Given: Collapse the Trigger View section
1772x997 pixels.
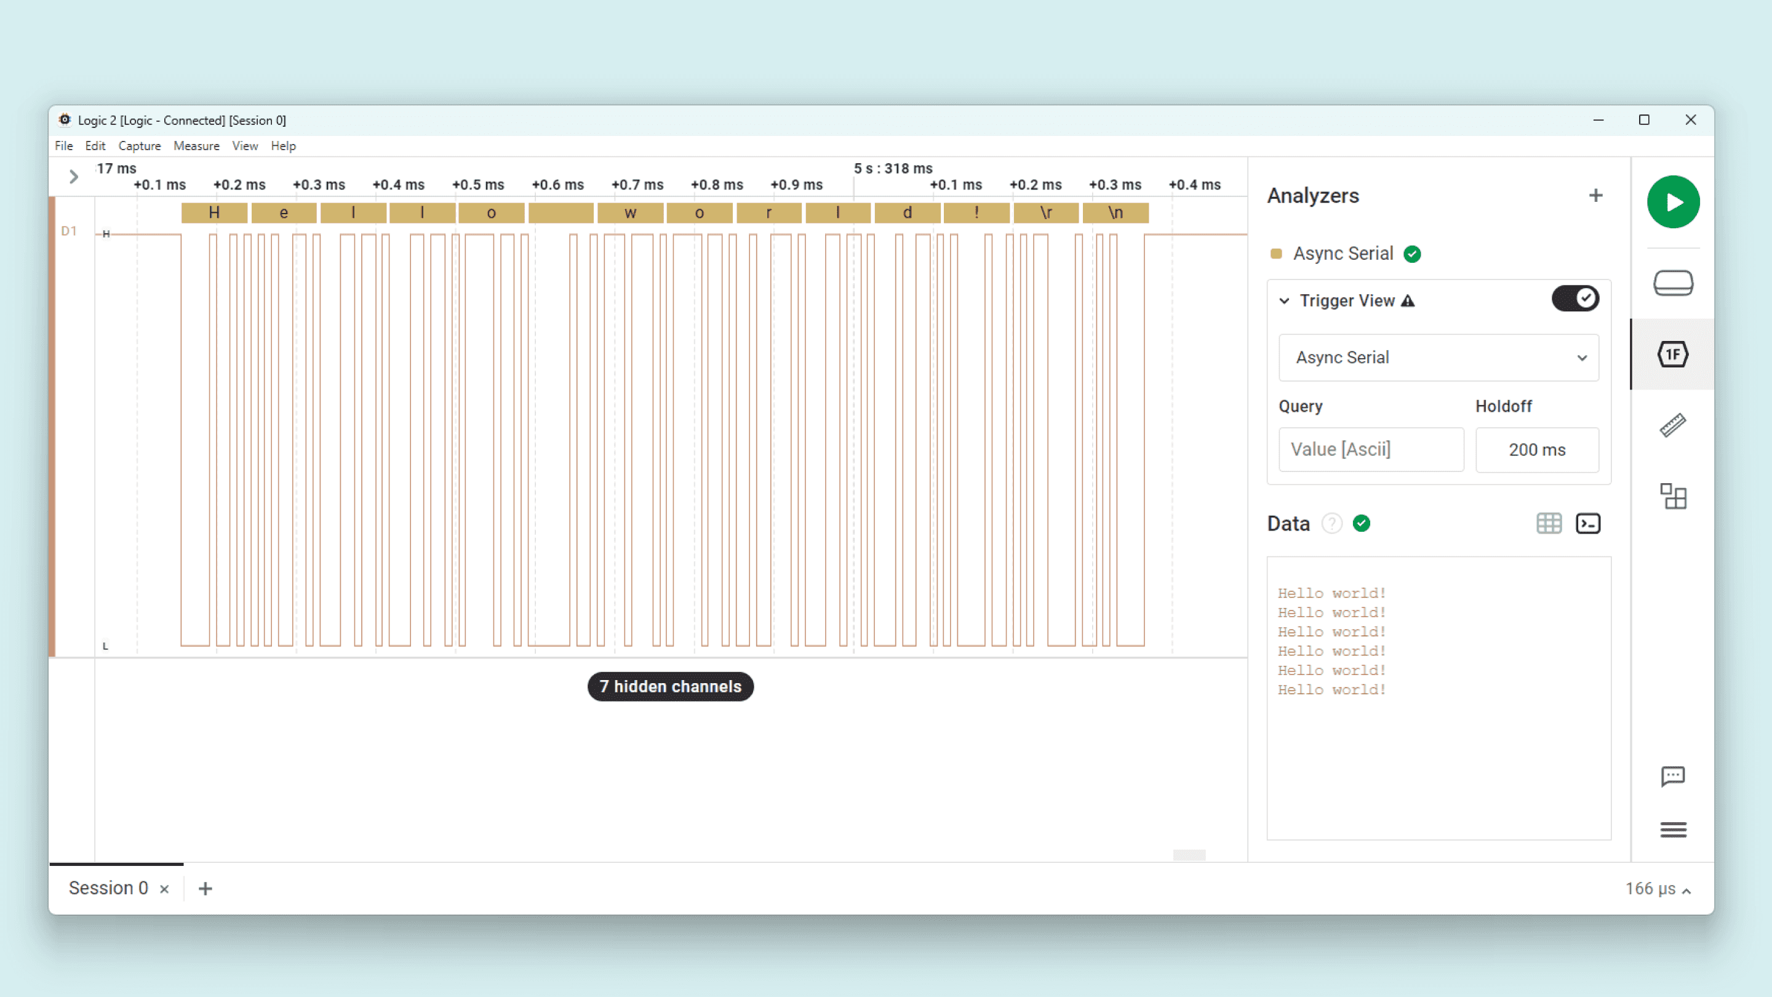Looking at the screenshot, I should tap(1284, 301).
